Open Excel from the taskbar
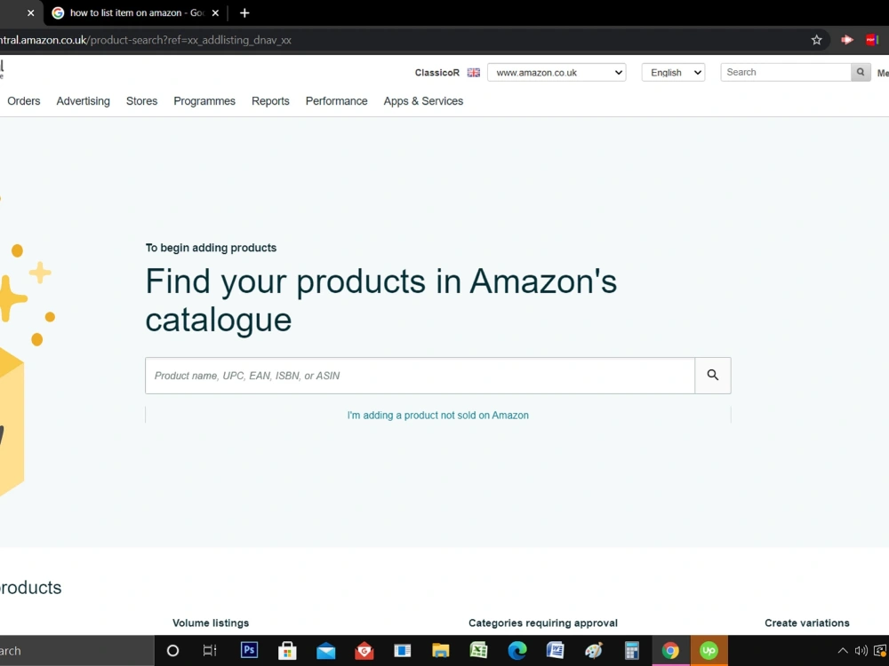 point(479,651)
